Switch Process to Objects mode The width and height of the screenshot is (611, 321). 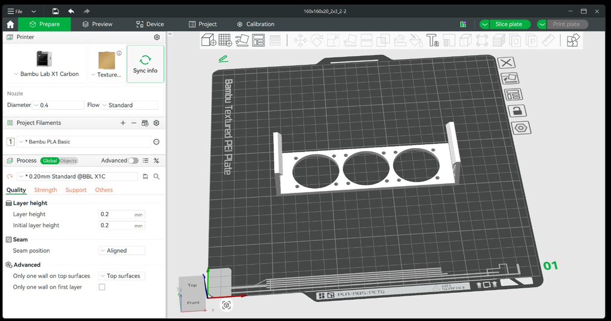68,160
